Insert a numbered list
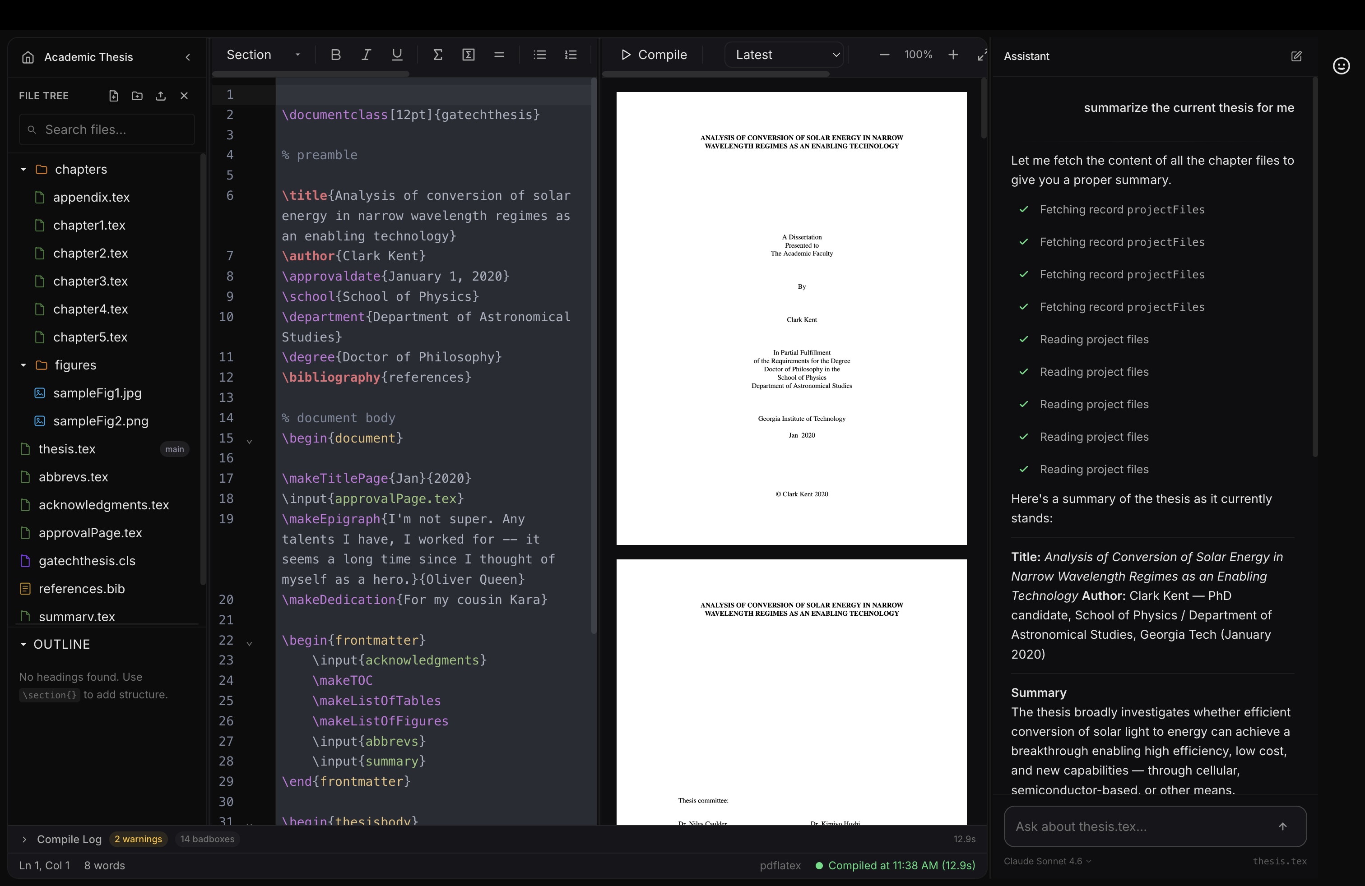 [571, 55]
